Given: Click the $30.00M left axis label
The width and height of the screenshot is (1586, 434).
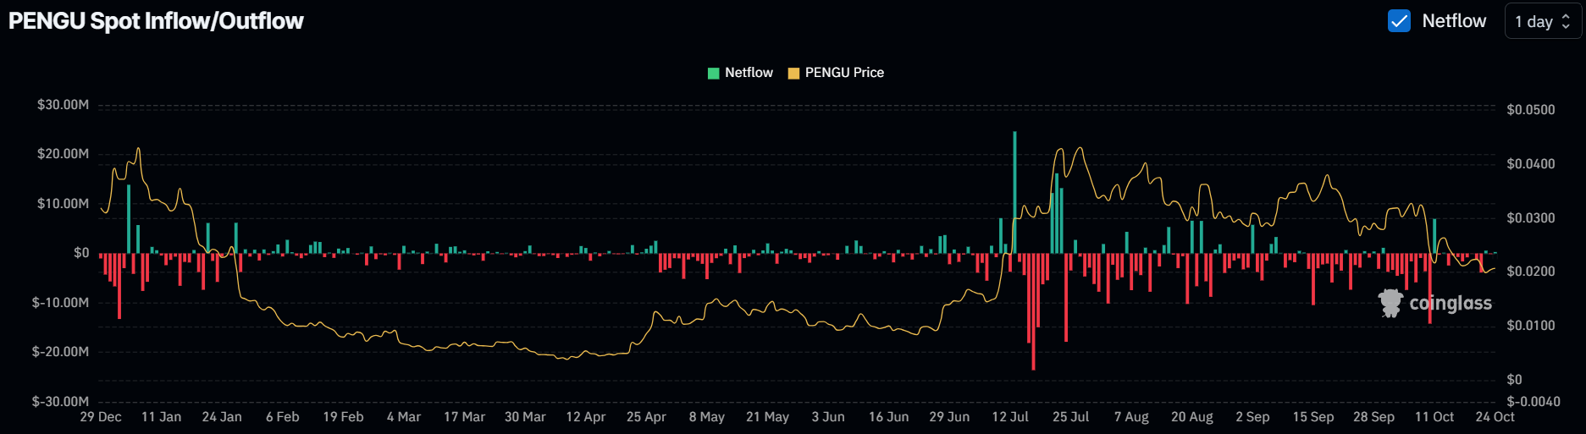Looking at the screenshot, I should tap(63, 105).
